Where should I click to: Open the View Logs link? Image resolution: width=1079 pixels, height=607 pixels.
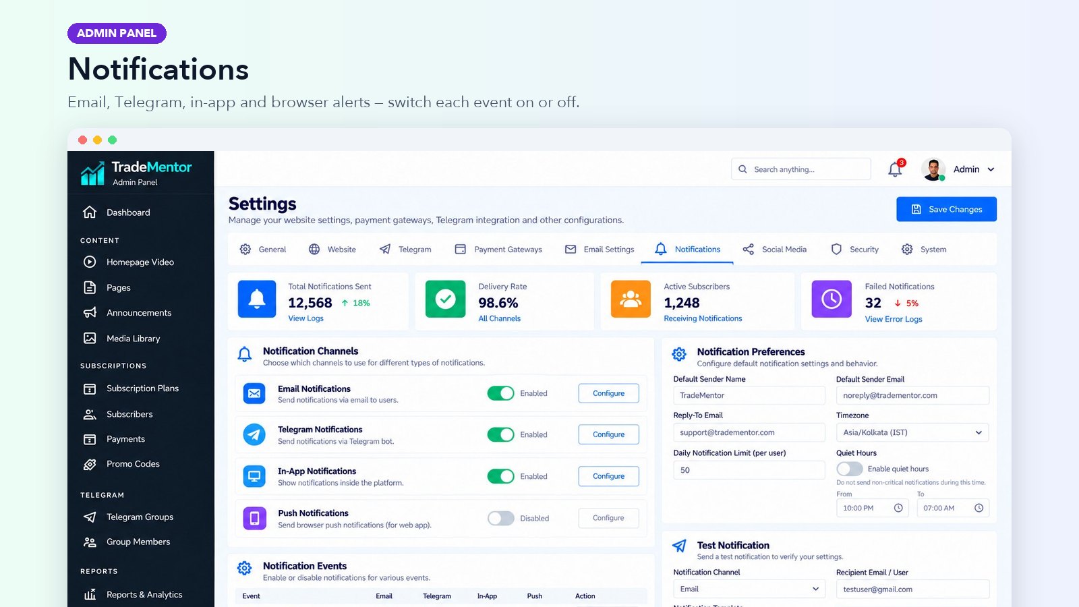click(x=305, y=318)
